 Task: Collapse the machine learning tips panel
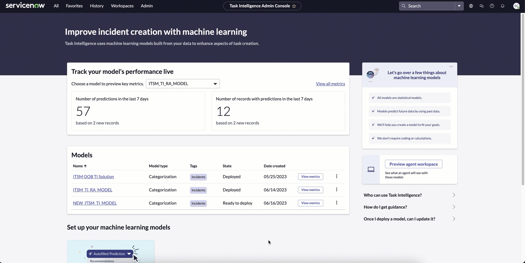[451, 67]
